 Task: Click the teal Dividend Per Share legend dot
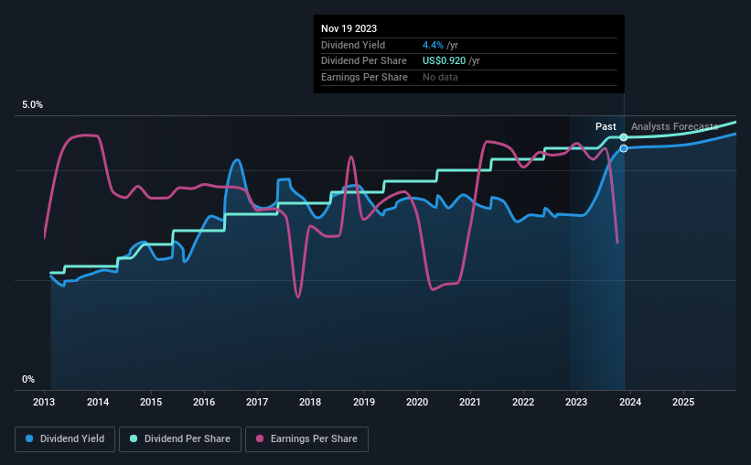click(134, 438)
